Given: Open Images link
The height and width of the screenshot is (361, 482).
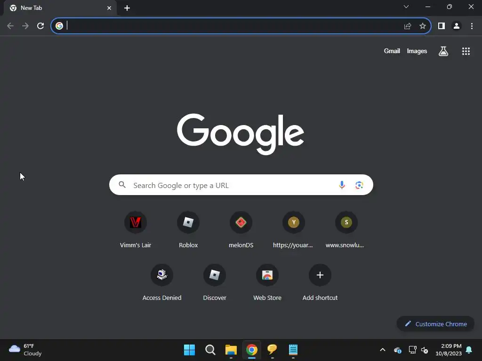Looking at the screenshot, I should (417, 51).
